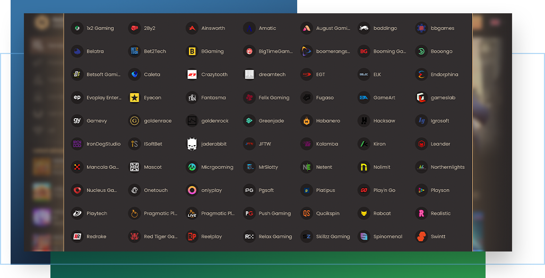Viewport: 545px width, 278px height.
Task: Select the gameslab icon
Action: click(421, 98)
